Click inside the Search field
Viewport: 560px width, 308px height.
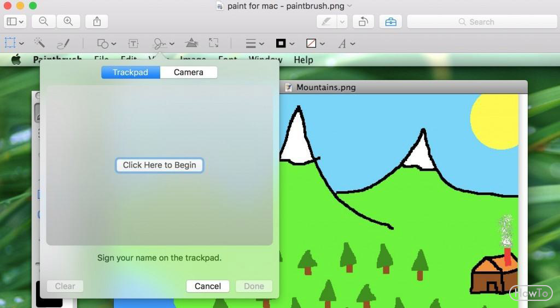(x=482, y=22)
